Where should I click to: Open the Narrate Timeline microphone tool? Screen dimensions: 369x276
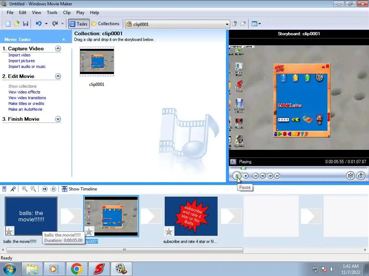[13, 189]
